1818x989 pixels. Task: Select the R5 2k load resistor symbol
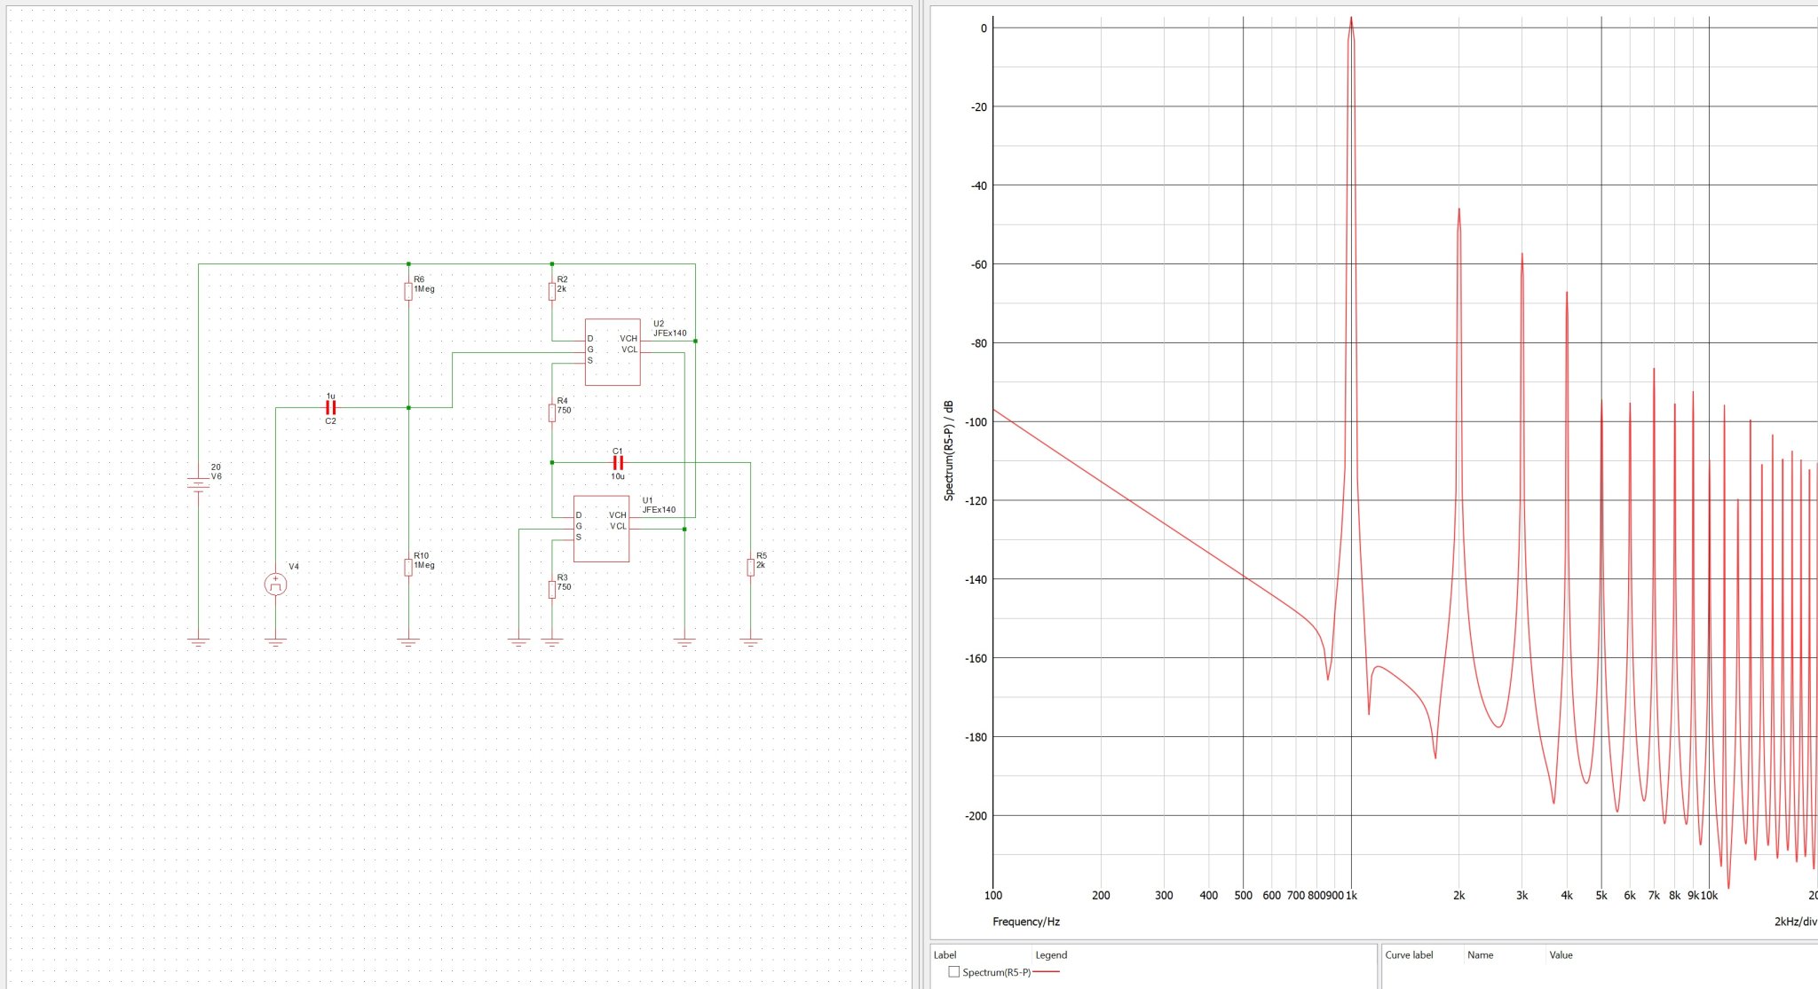click(751, 567)
